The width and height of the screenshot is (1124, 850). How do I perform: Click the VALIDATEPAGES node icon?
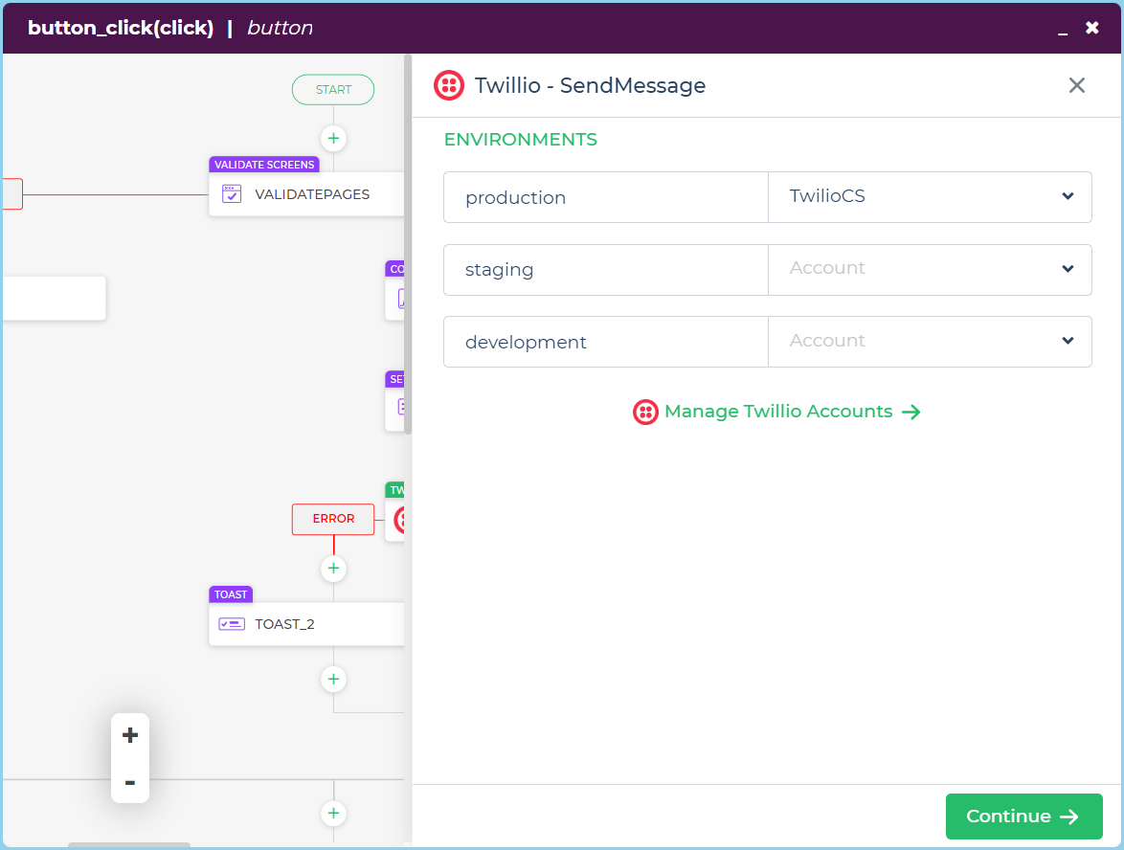pyautogui.click(x=232, y=194)
